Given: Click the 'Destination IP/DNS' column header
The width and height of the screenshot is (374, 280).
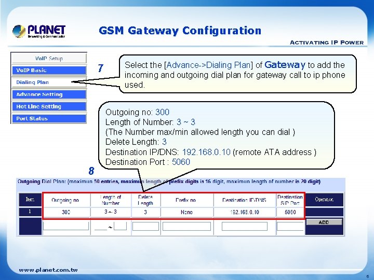Looking at the screenshot, I should click(245, 200).
